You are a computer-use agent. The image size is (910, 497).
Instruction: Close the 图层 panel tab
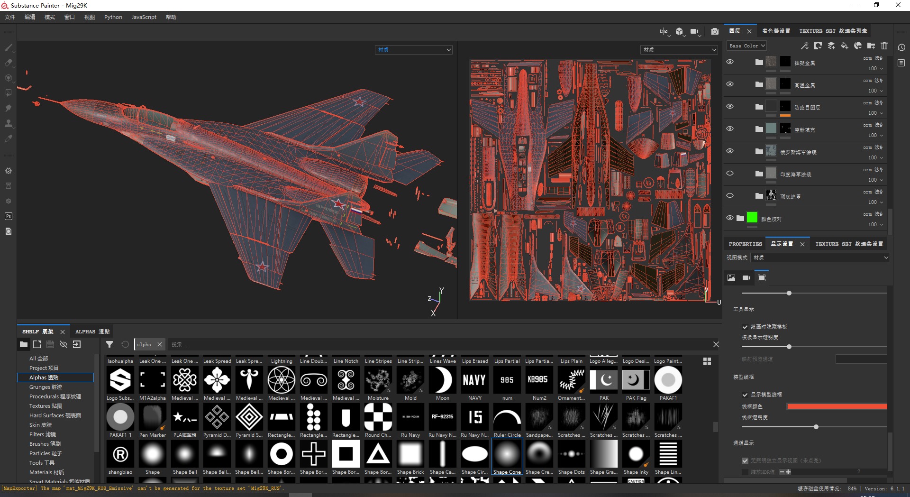point(749,31)
